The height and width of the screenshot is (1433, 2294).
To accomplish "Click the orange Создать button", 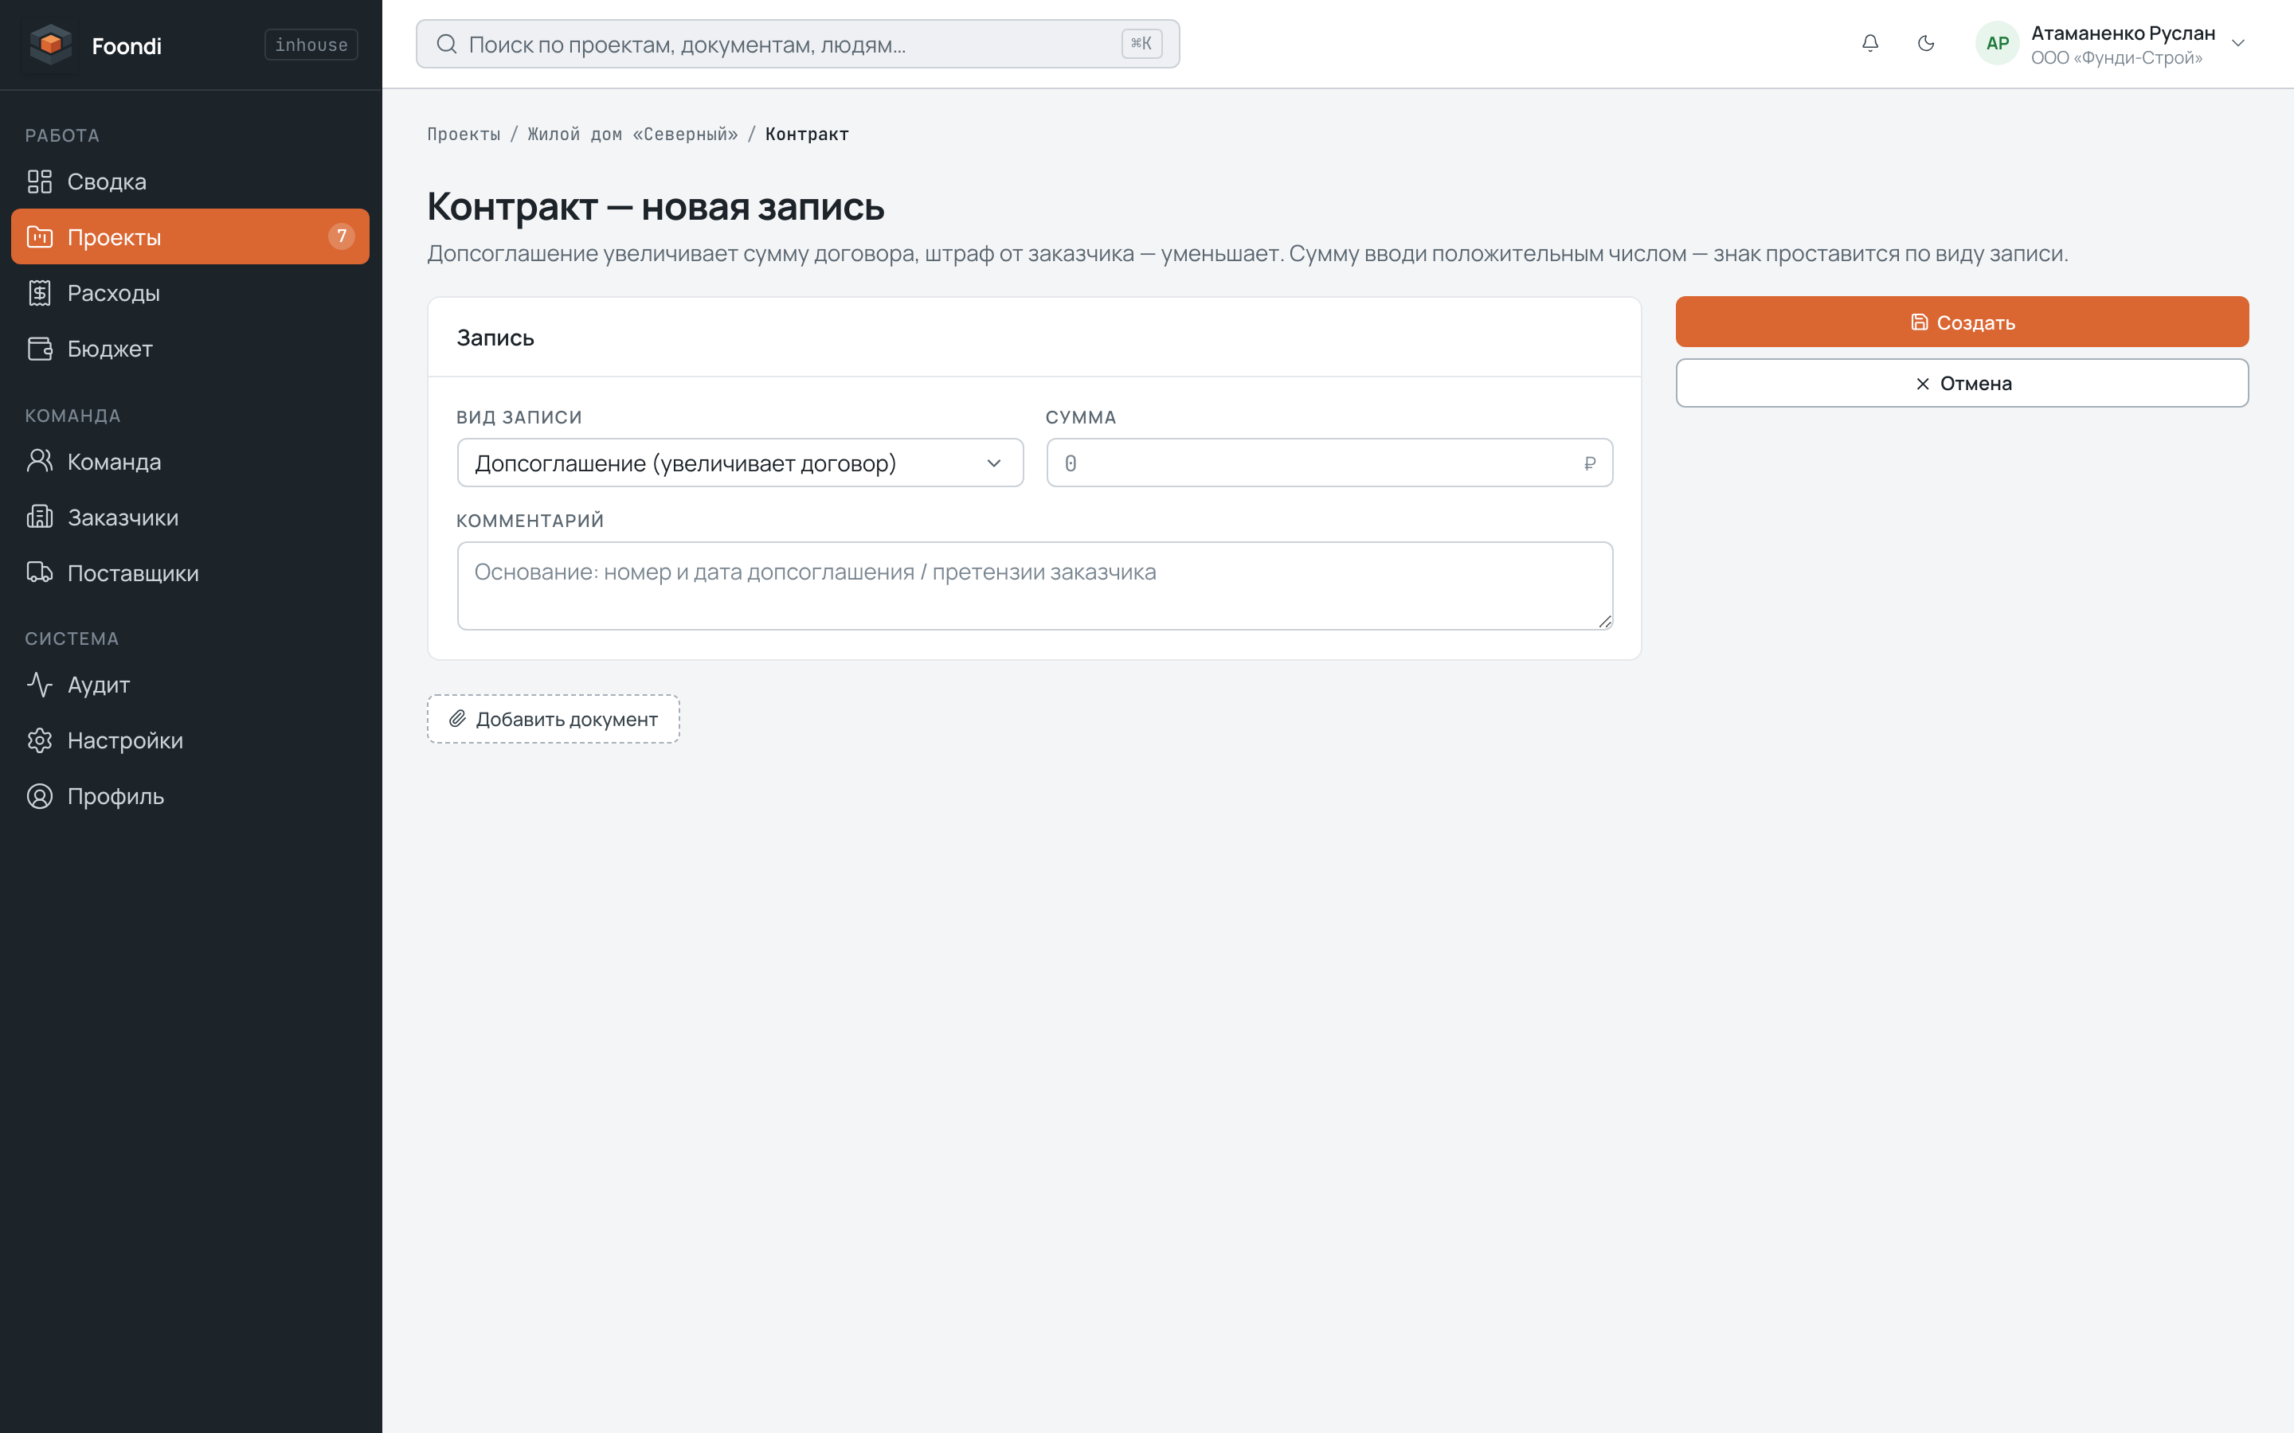I will pos(1961,322).
